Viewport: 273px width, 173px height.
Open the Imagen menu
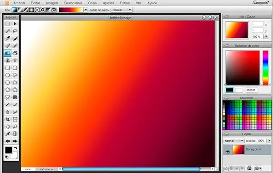(52, 3)
